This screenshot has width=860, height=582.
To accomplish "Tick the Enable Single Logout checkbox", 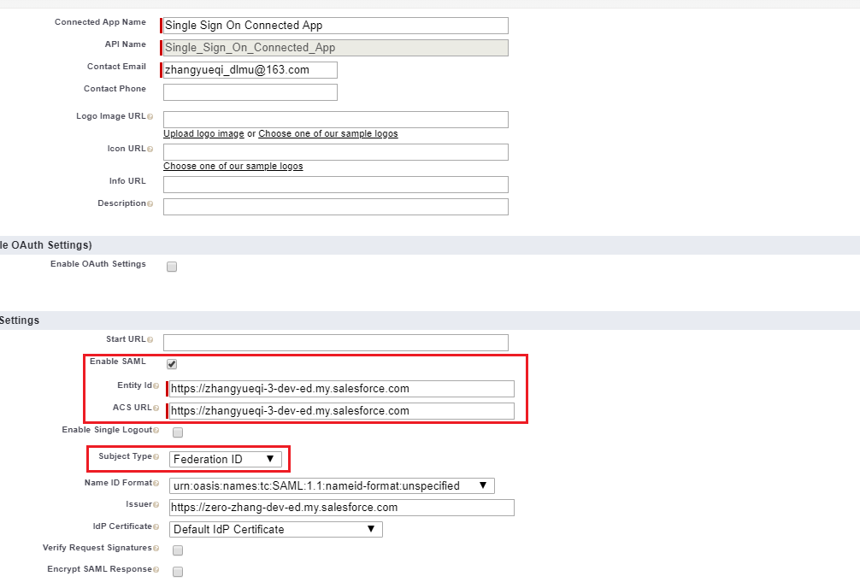I will pyautogui.click(x=178, y=432).
